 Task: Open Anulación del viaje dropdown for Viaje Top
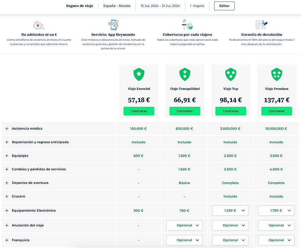pyautogui.click(x=230, y=225)
